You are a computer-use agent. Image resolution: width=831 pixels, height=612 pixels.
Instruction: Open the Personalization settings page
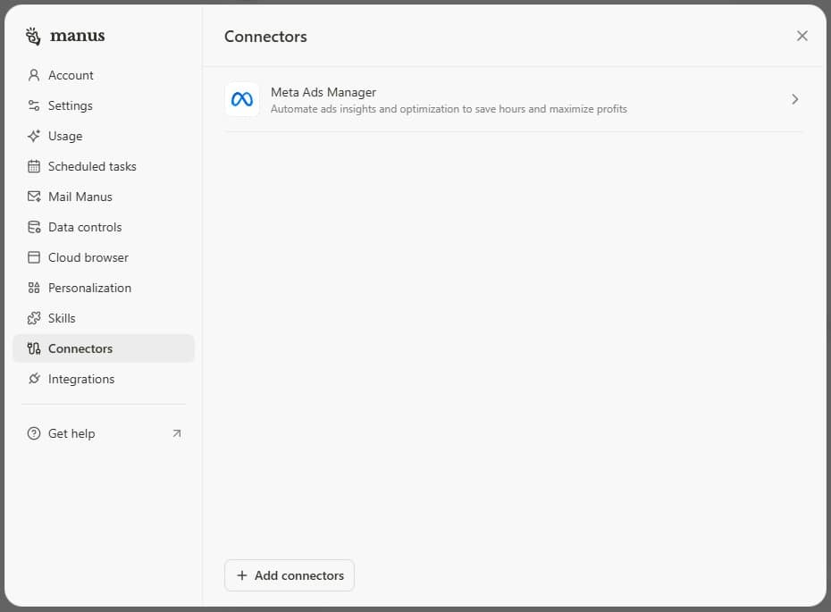point(89,288)
